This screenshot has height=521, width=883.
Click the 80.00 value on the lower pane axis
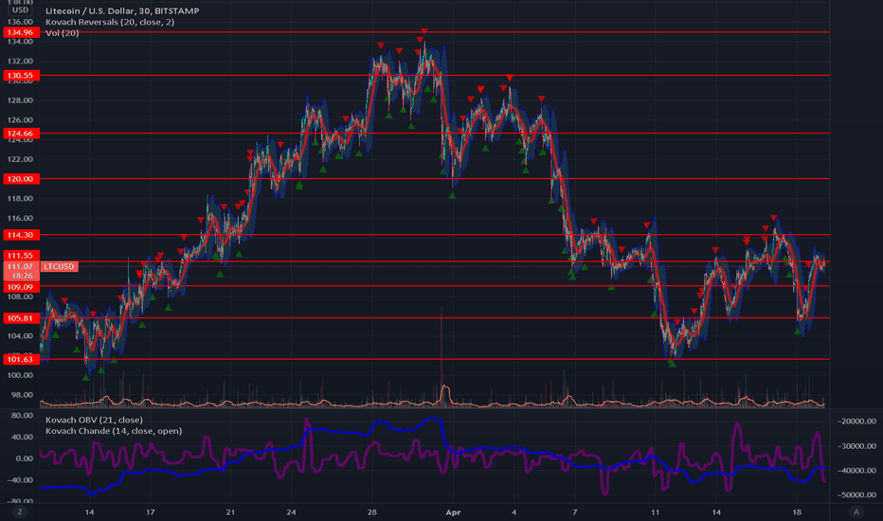(x=22, y=416)
